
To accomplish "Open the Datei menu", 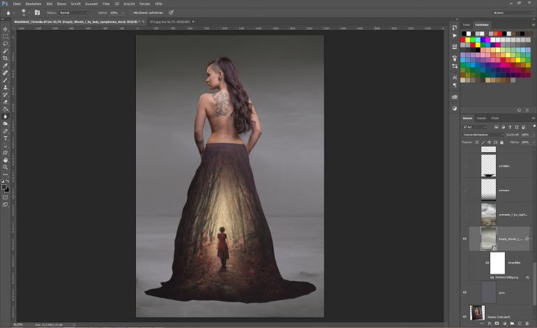I will coord(17,3).
